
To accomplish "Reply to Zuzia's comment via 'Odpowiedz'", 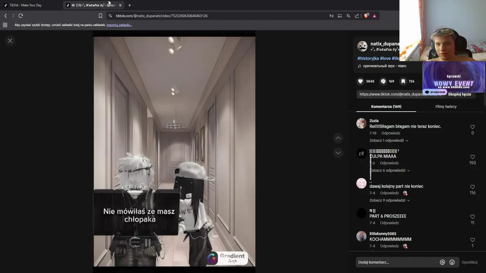I will click(x=391, y=133).
